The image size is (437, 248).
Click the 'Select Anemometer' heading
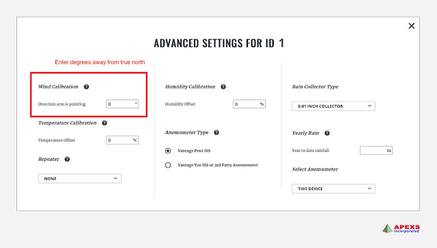coord(315,170)
